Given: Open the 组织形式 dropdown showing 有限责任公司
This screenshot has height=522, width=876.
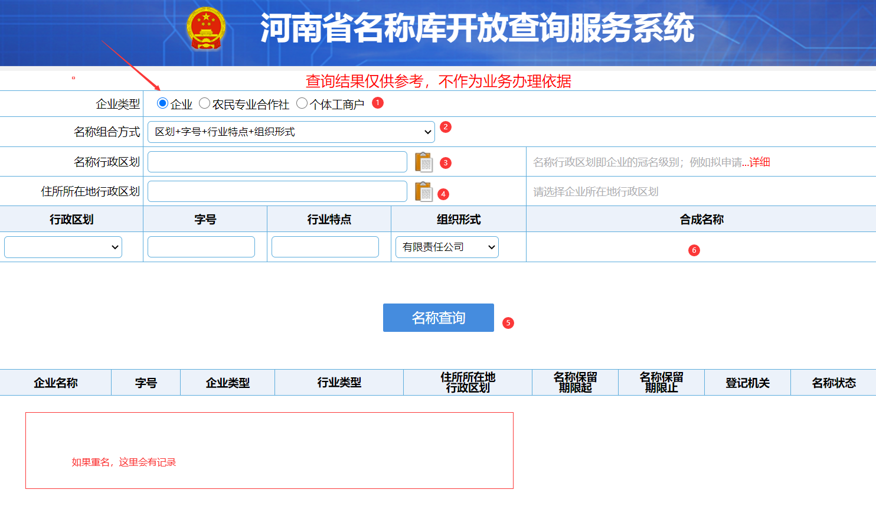Looking at the screenshot, I should point(446,246).
